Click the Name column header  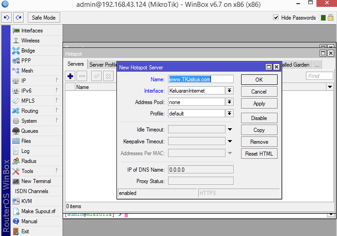tap(96, 87)
